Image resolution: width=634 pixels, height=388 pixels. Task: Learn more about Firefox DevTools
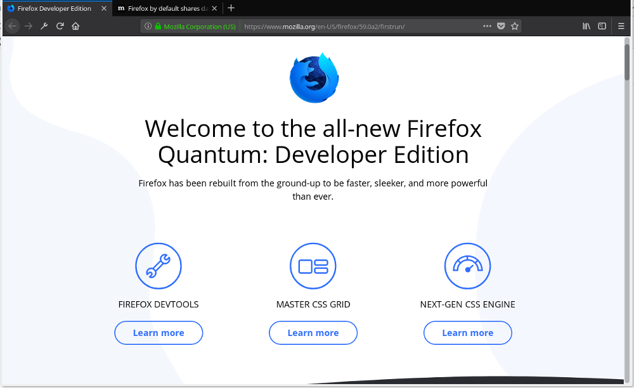coord(158,333)
